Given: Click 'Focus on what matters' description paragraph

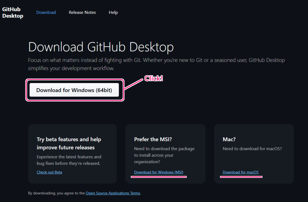Looking at the screenshot, I should [x=156, y=64].
